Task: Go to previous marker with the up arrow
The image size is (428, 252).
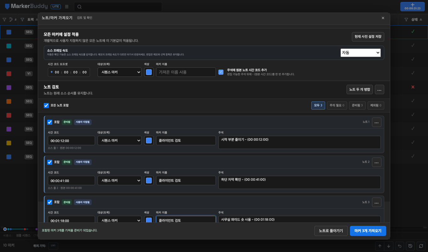Action: pos(380,246)
